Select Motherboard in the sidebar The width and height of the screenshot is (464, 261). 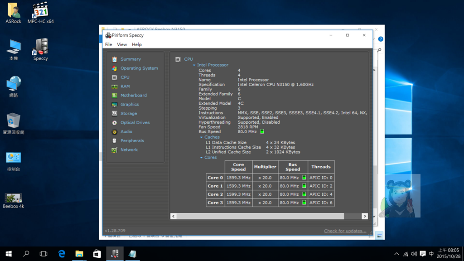click(133, 96)
